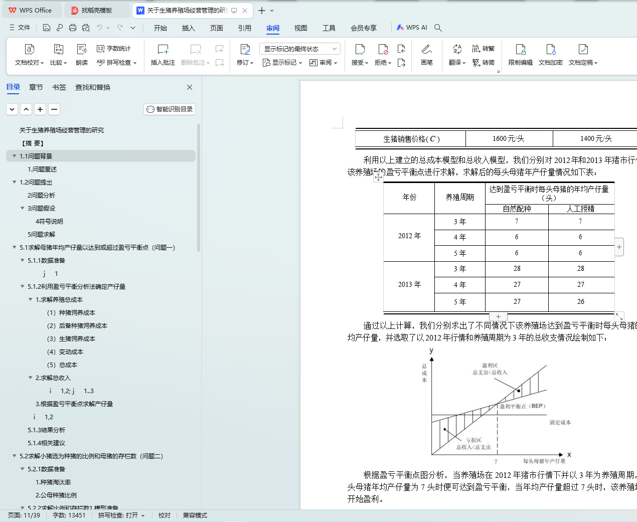Viewport: 637px width, 522px height.
Task: Click the search magnifier icon
Action: 438,28
